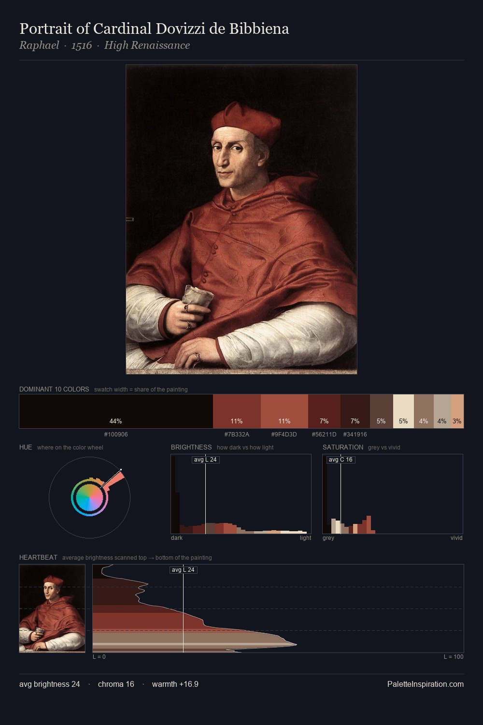This screenshot has height=725, width=483.
Task: Click the heartbeat brightness profile chart
Action: 278,609
